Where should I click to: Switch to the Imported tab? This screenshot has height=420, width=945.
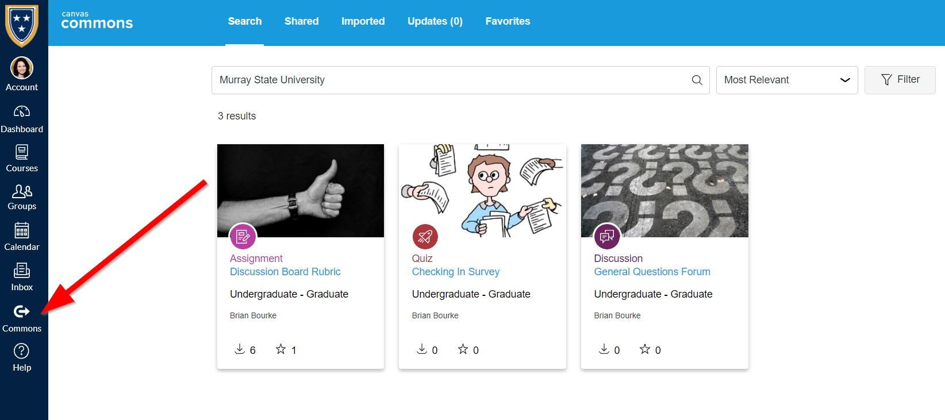[363, 21]
